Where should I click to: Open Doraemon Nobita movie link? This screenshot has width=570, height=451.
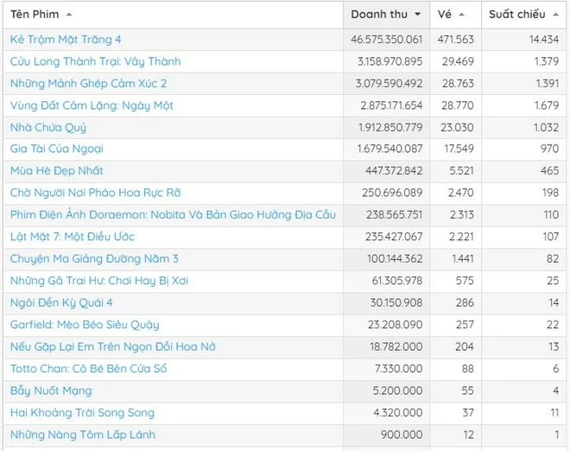click(x=173, y=215)
